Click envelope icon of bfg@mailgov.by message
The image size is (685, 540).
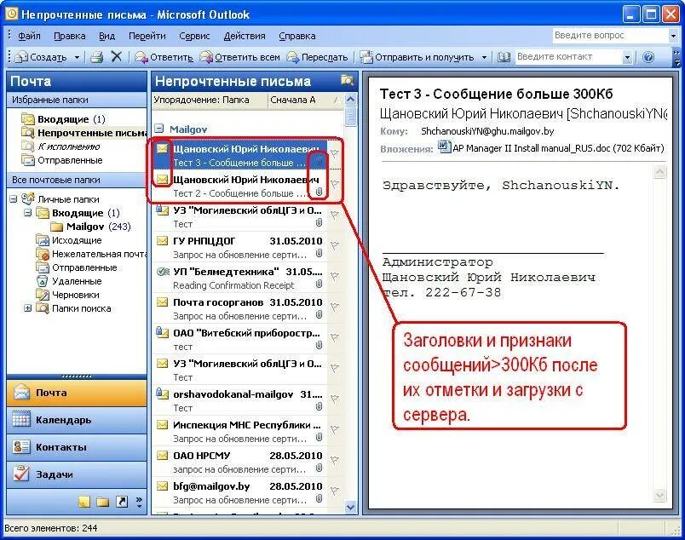(162, 485)
